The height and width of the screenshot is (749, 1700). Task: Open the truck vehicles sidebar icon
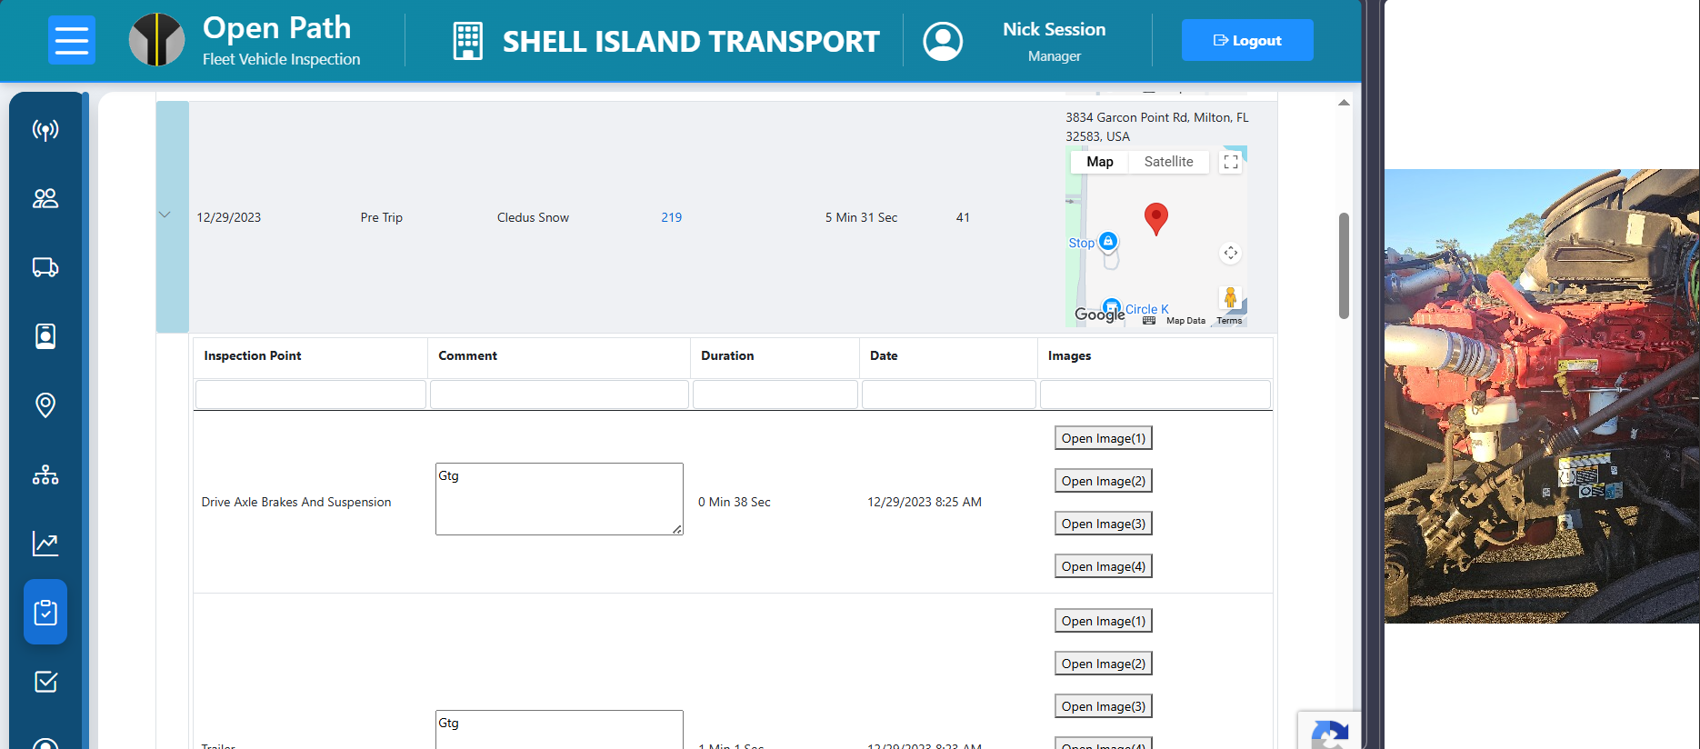pos(45,267)
